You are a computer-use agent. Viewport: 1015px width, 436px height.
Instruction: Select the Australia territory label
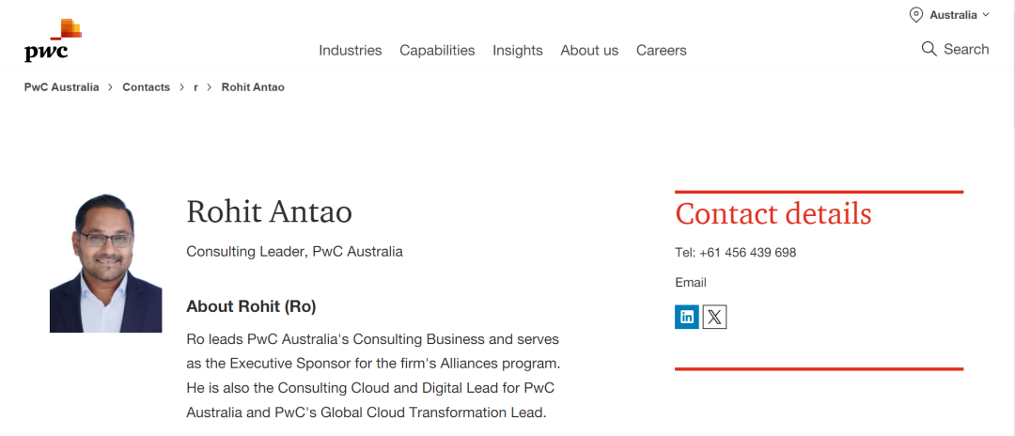[953, 15]
